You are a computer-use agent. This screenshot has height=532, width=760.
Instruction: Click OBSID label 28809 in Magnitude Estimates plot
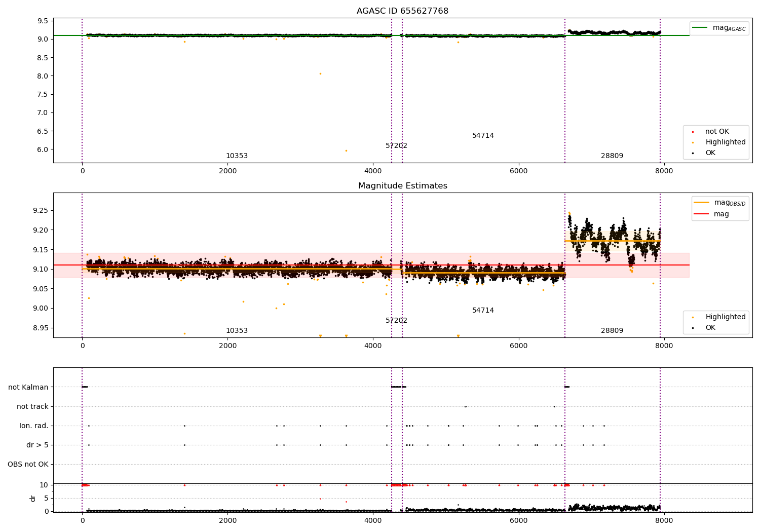tap(612, 330)
